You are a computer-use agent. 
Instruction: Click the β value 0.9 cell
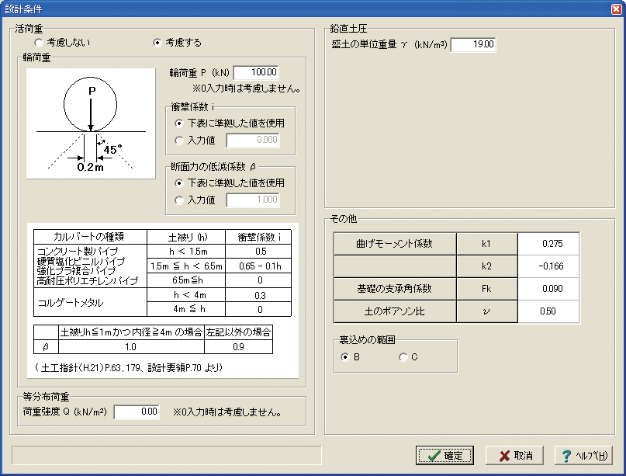point(239,346)
